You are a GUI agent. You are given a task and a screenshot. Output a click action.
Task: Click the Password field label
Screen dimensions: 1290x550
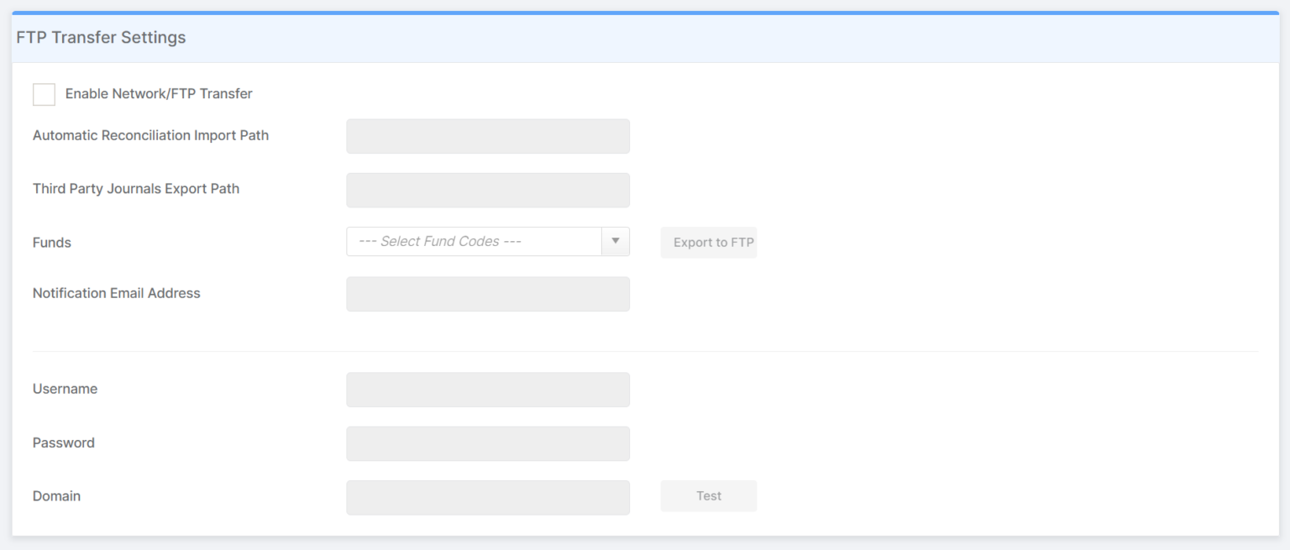(x=63, y=443)
